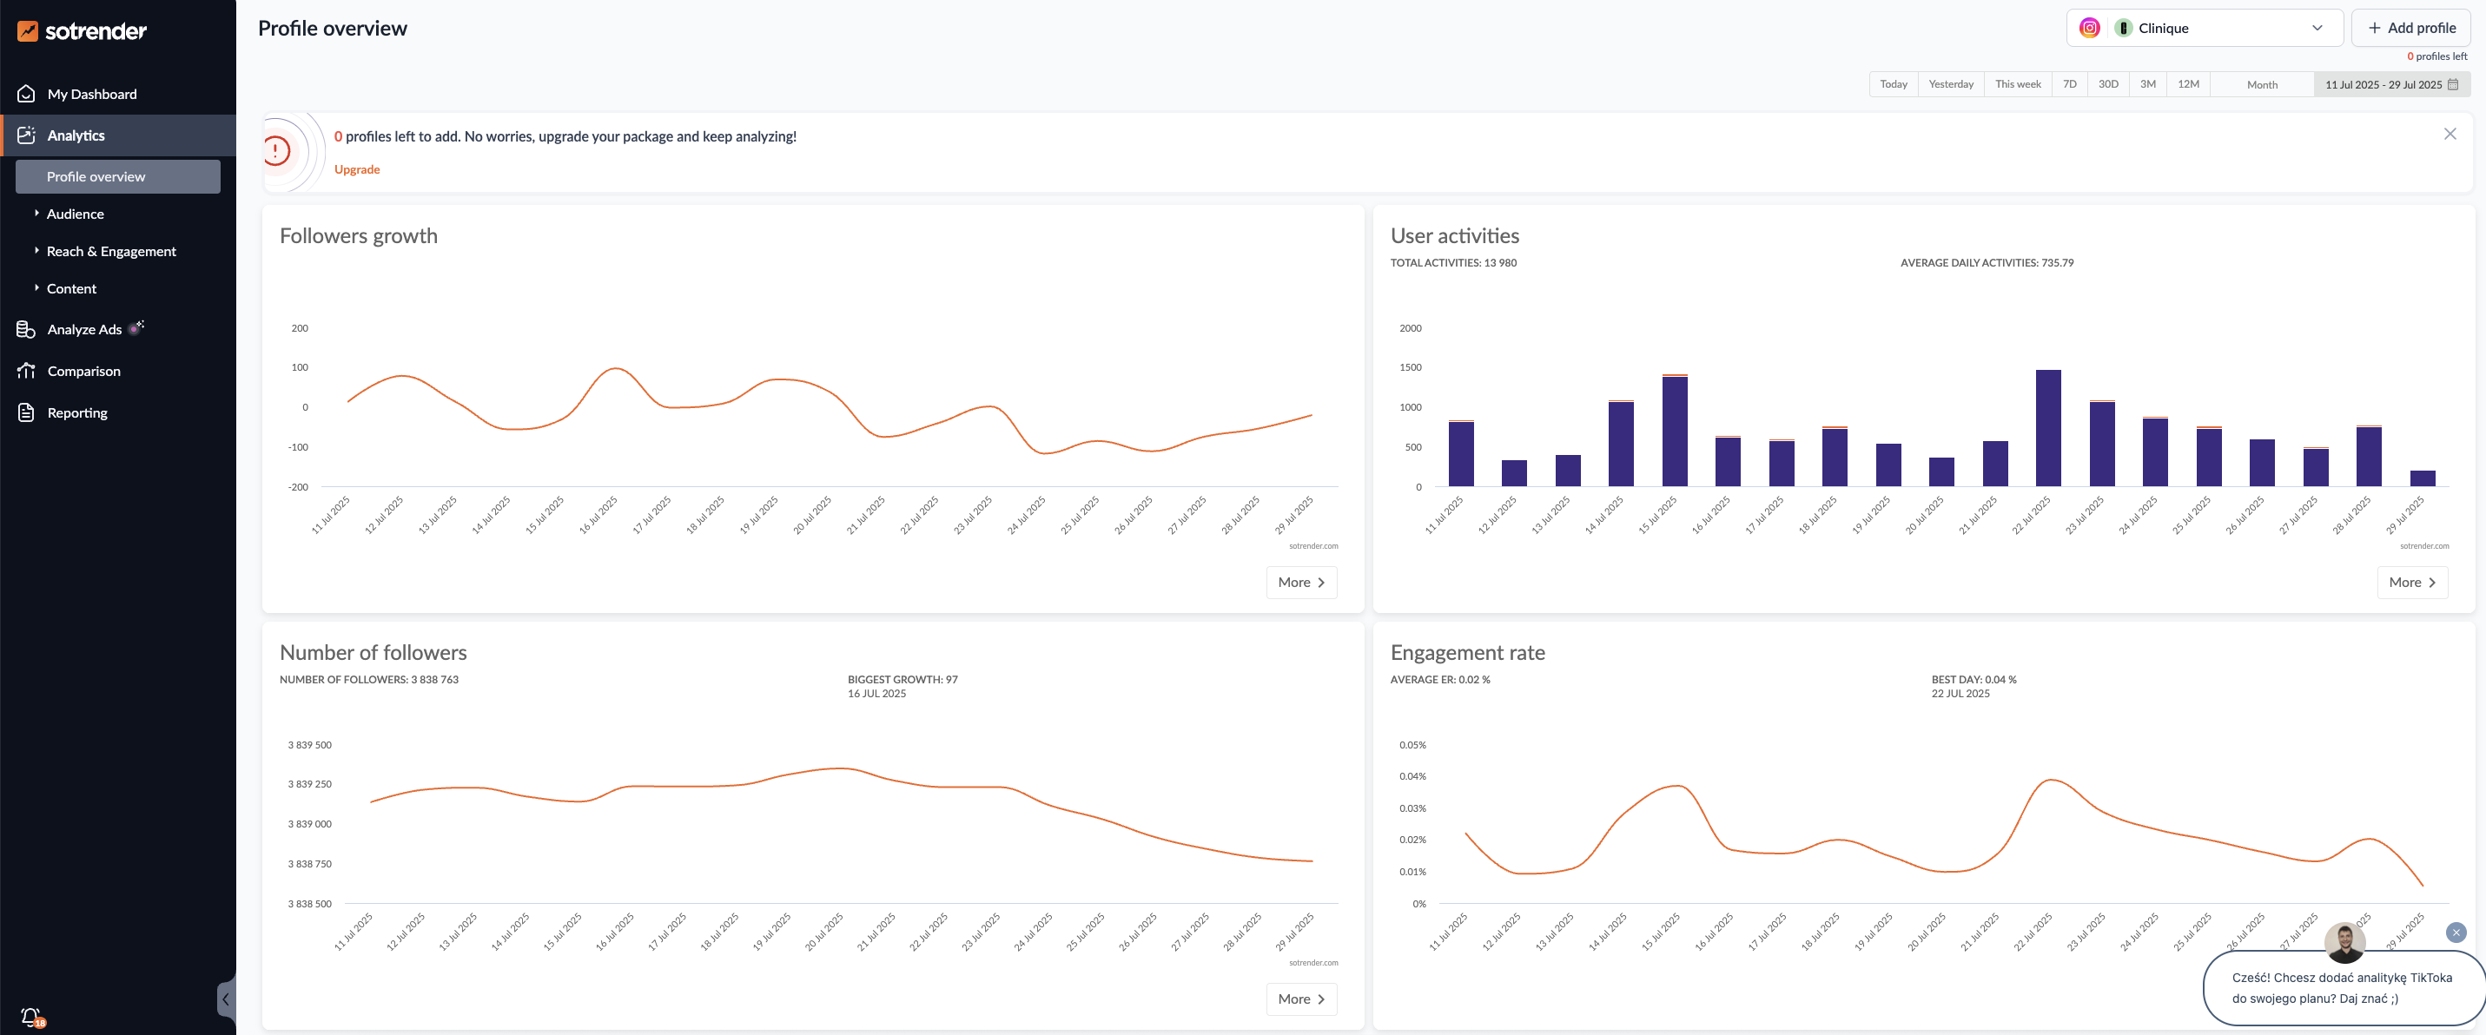Close the TikTok chat popup
This screenshot has height=1035, width=2486.
pos(2455,932)
